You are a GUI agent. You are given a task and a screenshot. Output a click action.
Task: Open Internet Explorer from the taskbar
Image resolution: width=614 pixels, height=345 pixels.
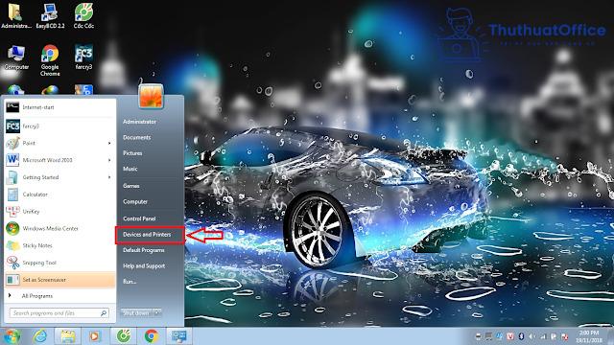(40, 336)
